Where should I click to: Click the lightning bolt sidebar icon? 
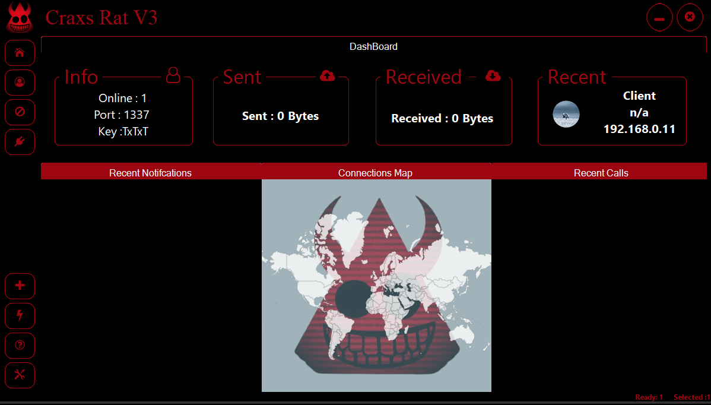[20, 316]
